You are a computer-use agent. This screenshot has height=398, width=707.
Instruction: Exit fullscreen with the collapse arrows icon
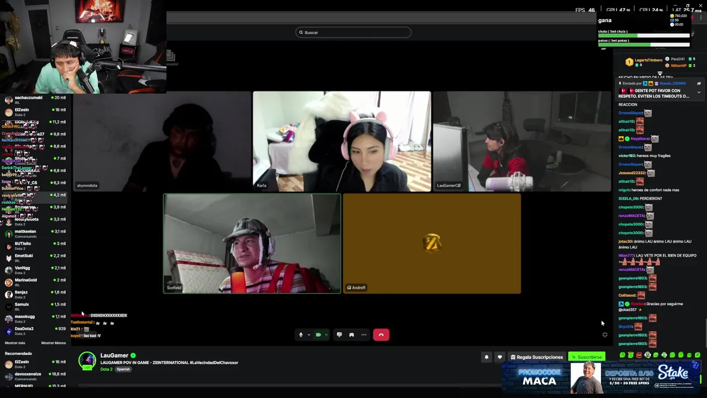[x=605, y=334]
